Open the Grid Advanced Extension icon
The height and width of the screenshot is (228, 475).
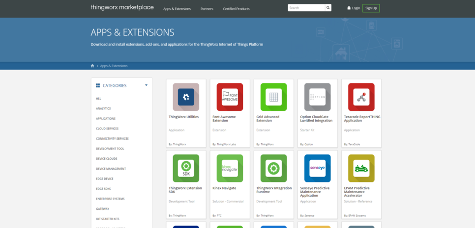[273, 97]
